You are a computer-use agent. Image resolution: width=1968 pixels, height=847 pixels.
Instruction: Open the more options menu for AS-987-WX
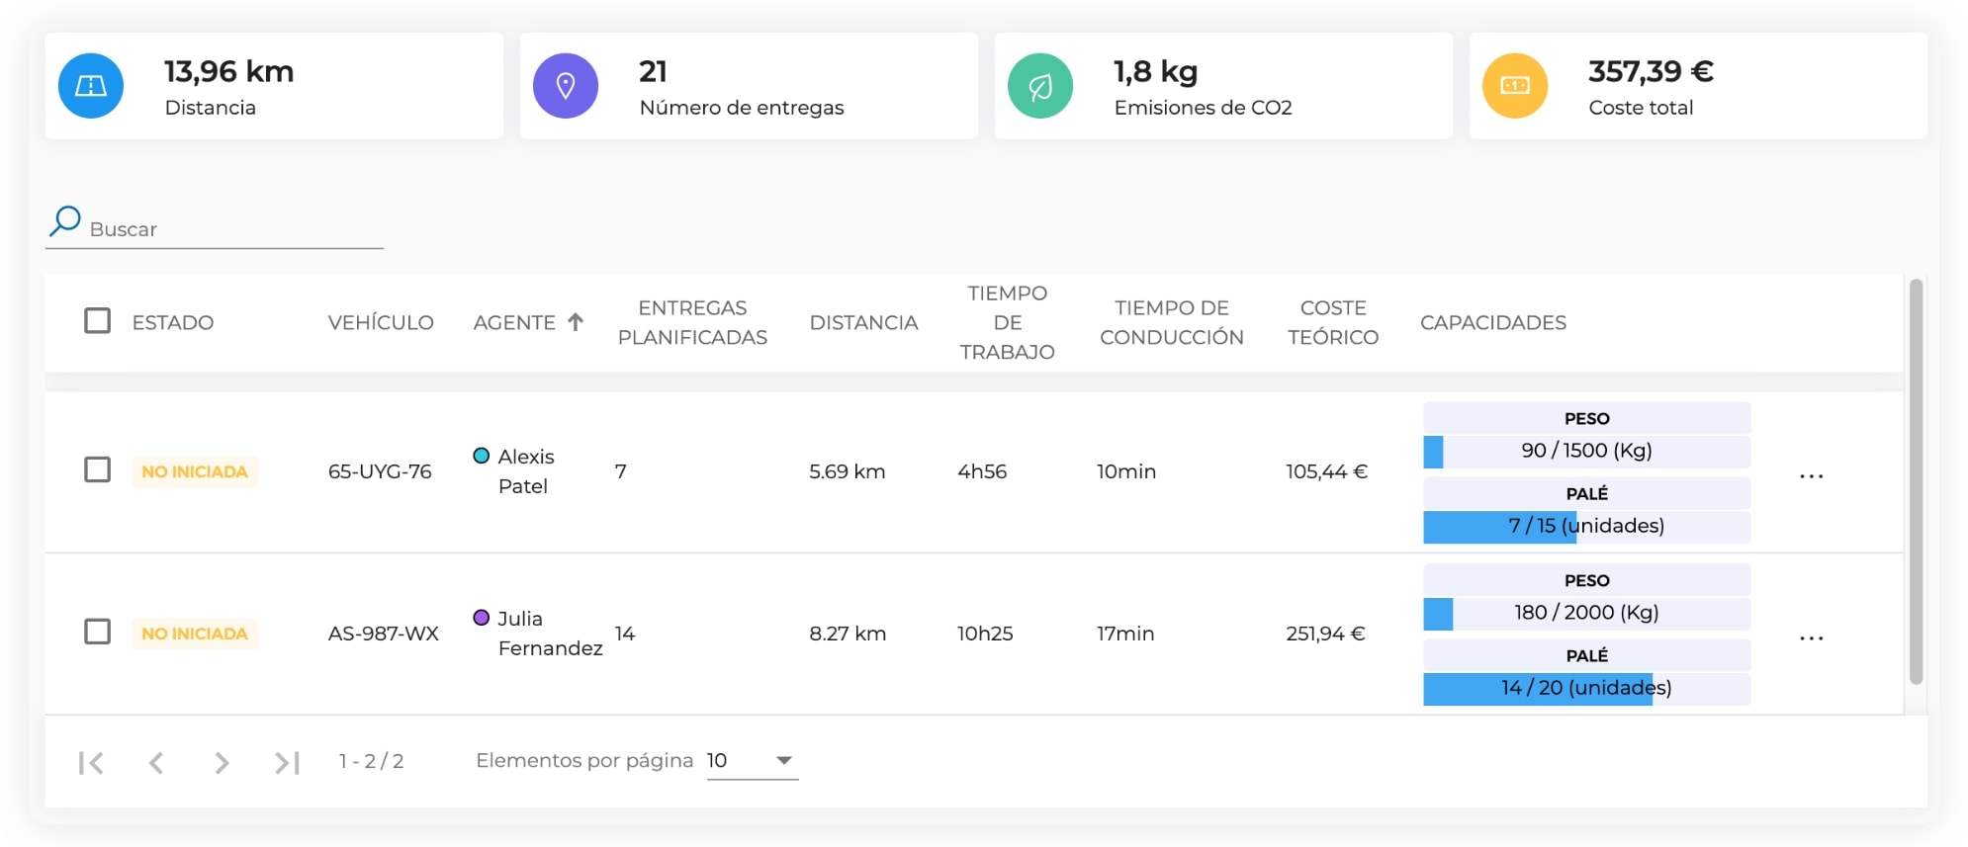point(1811,638)
